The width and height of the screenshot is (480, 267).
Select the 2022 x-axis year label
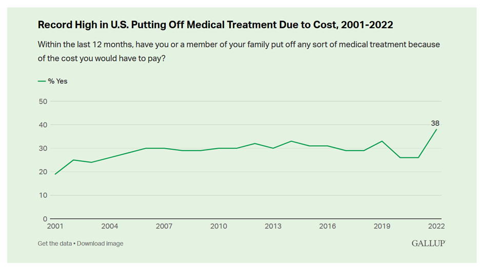click(x=436, y=226)
